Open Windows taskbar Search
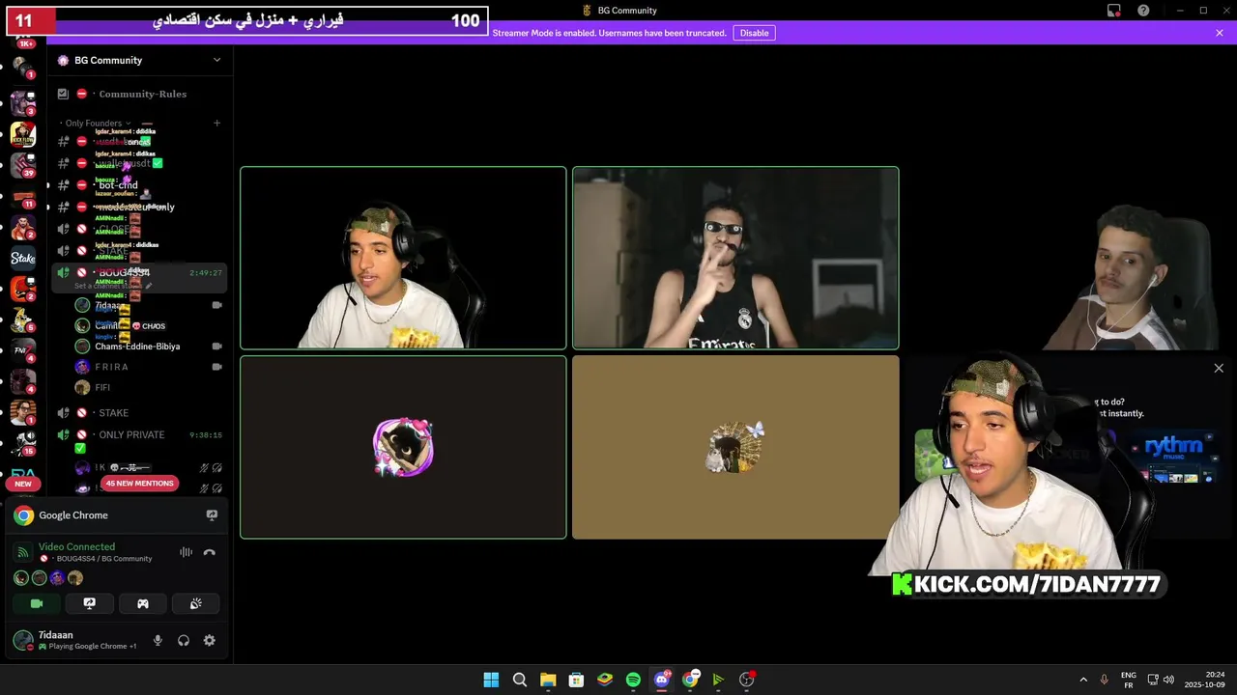The image size is (1237, 695). point(519,680)
